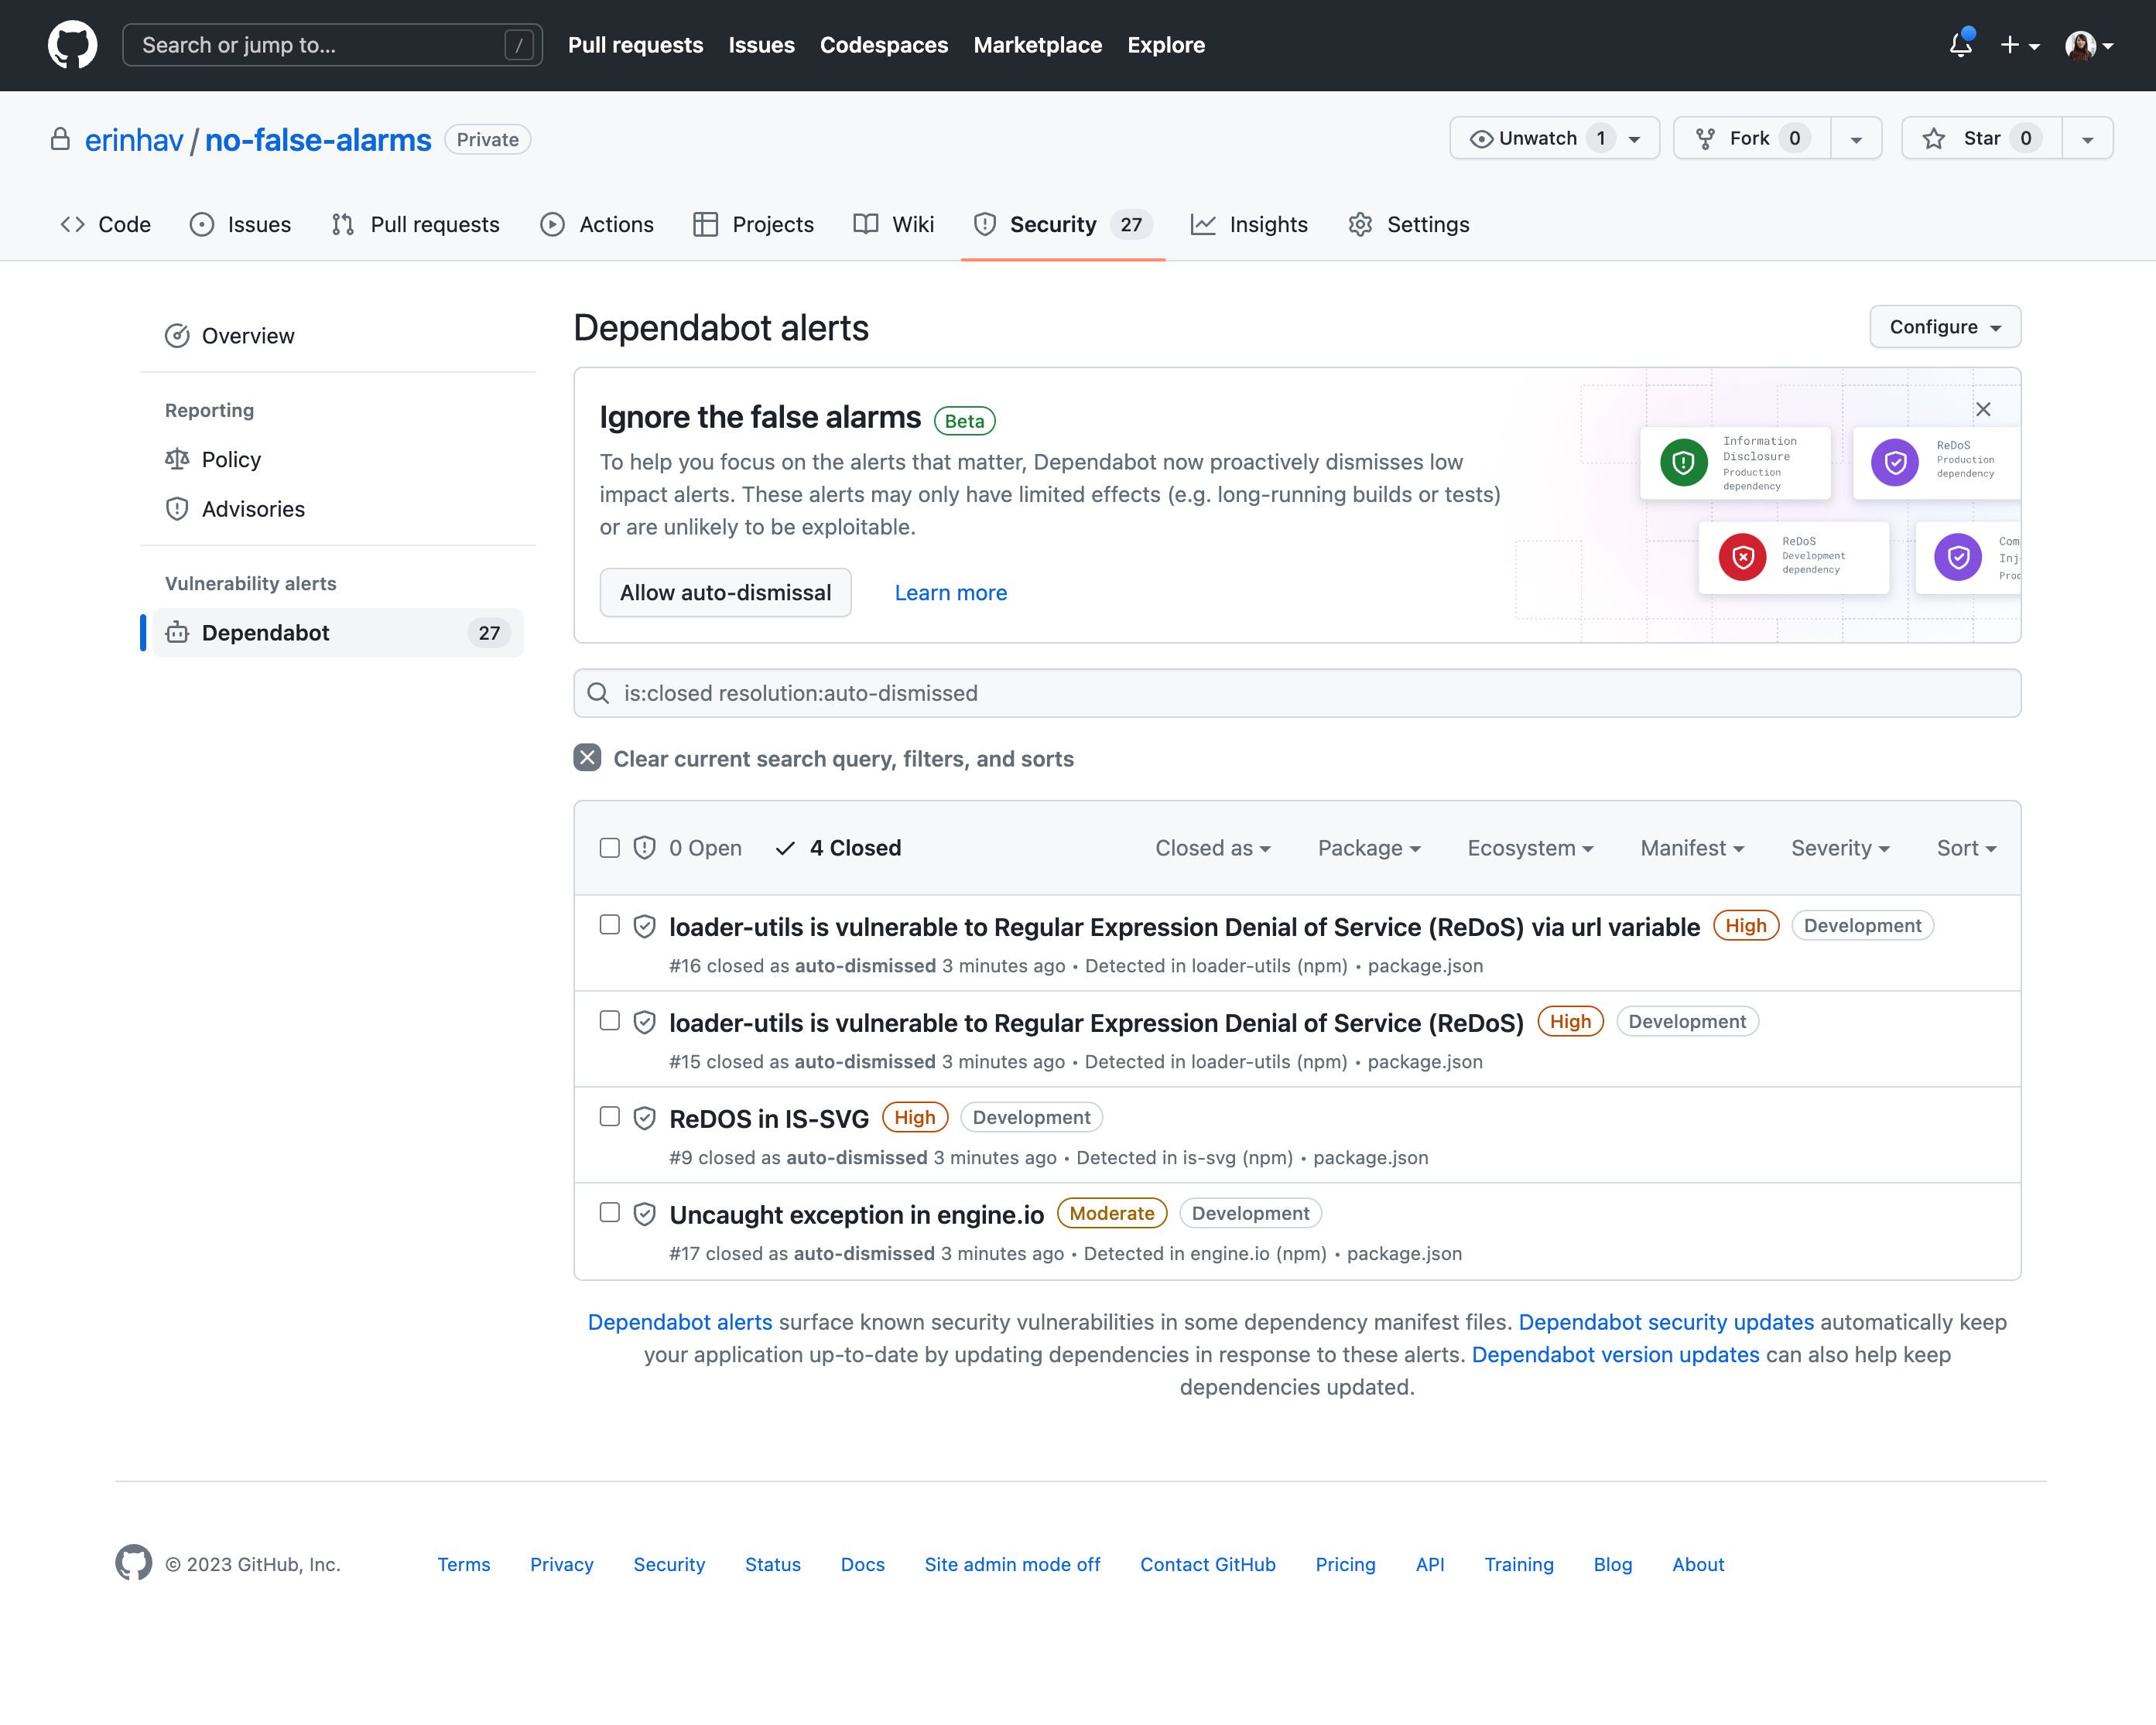Check the Uncaught exception in engine.io checkbox
Image resolution: width=2156 pixels, height=1725 pixels.
(x=609, y=1212)
